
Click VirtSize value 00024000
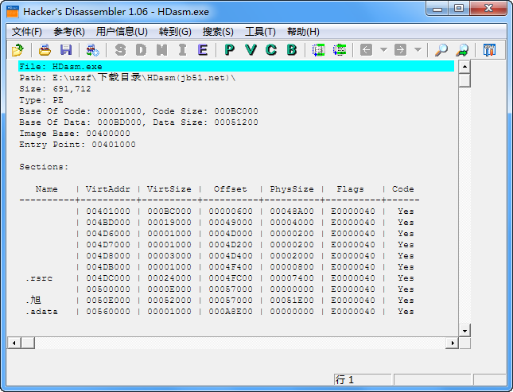169,278
